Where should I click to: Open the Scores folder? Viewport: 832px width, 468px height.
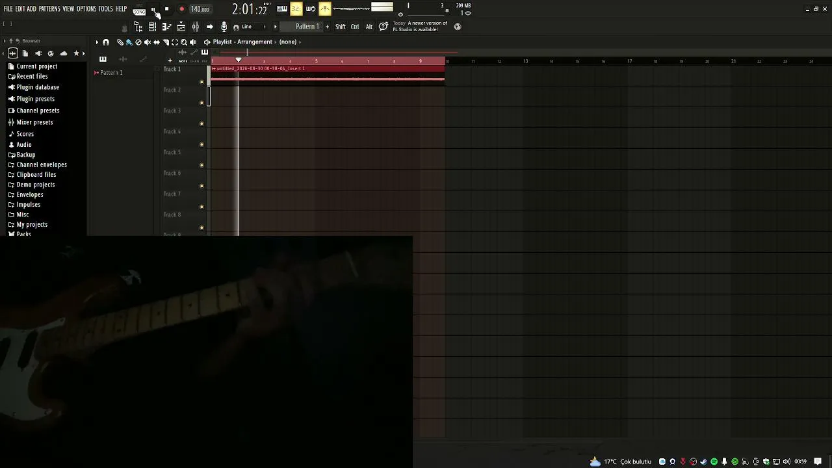pos(25,134)
